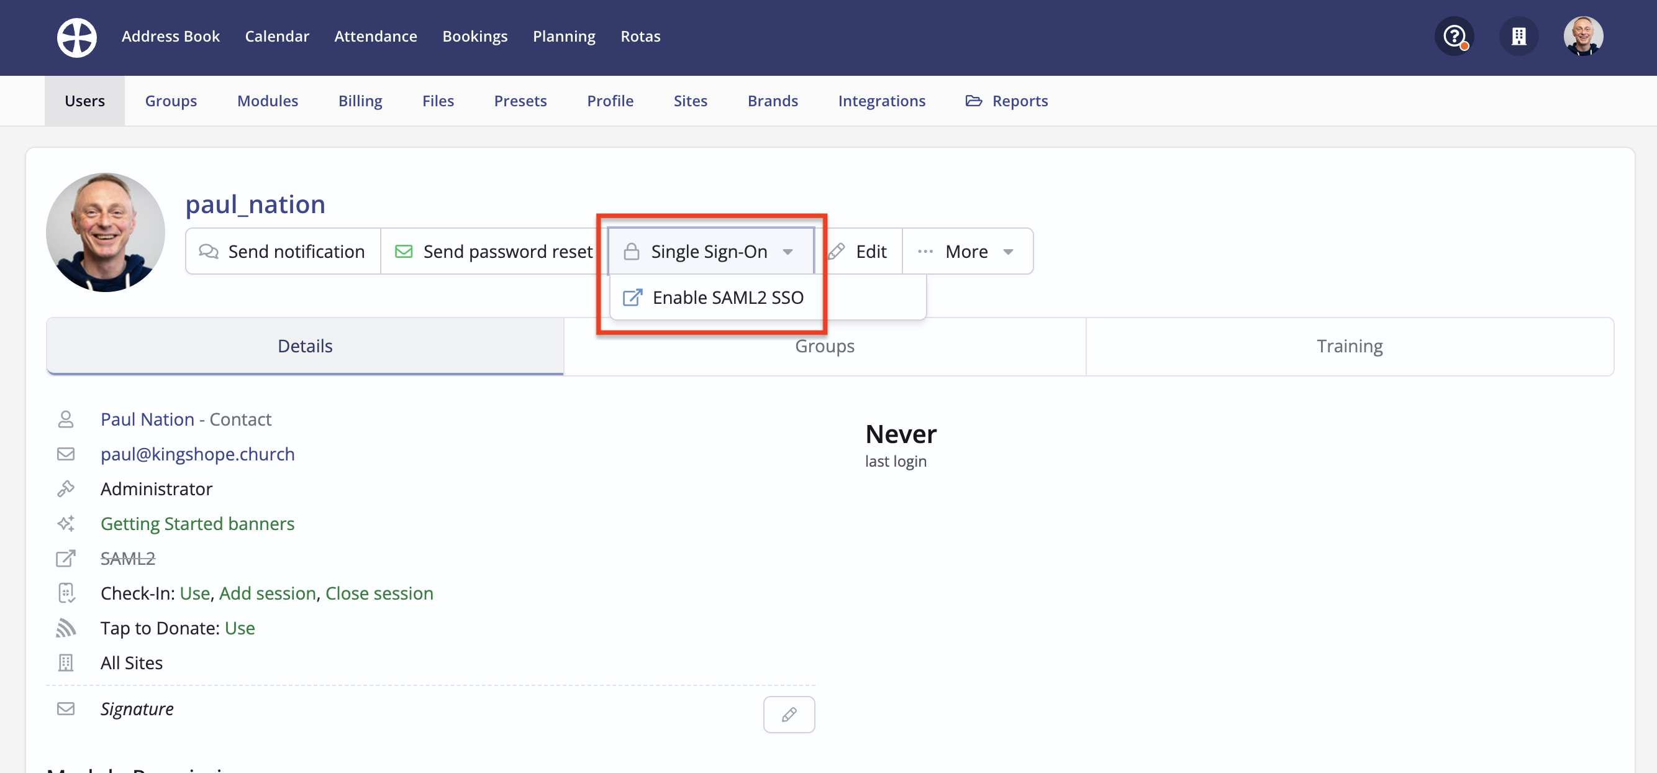Open the Reports tab
Viewport: 1657px width, 773px height.
click(1007, 101)
